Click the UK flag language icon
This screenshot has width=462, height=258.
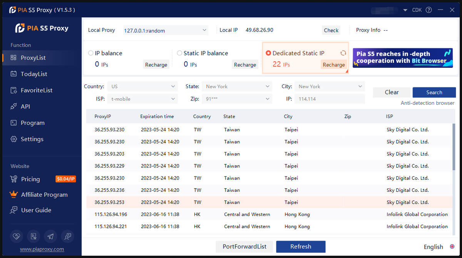452,247
